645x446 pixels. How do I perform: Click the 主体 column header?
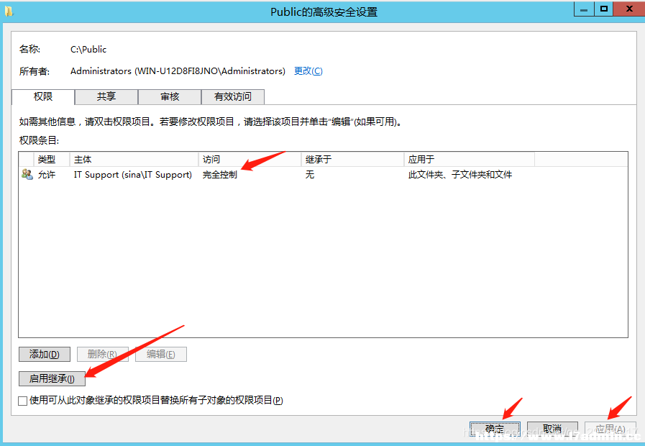[134, 159]
